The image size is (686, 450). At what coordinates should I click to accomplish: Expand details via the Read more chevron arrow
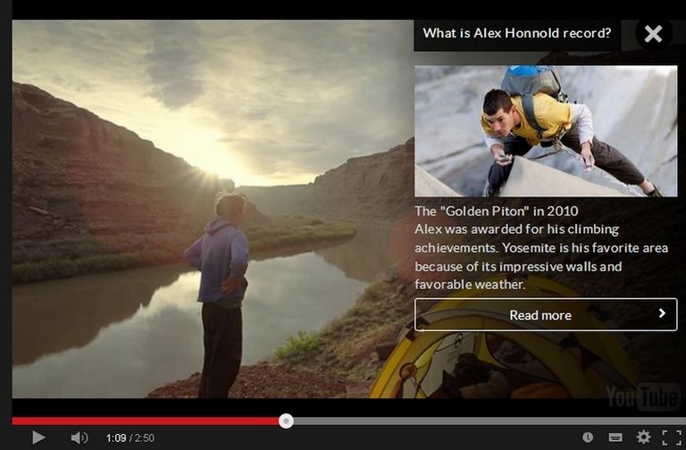pos(662,313)
